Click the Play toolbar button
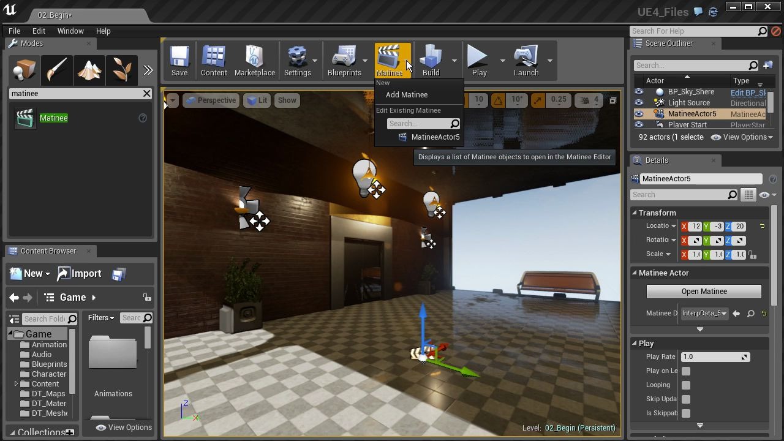The width and height of the screenshot is (784, 441). [479, 61]
